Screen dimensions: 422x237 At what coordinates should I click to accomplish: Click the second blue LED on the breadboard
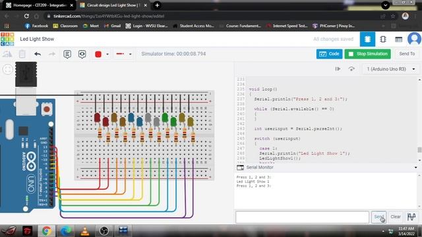click(139, 121)
